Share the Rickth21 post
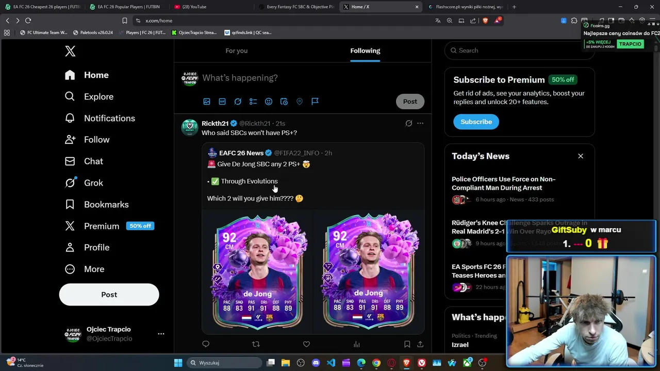The height and width of the screenshot is (371, 660). pos(420,344)
